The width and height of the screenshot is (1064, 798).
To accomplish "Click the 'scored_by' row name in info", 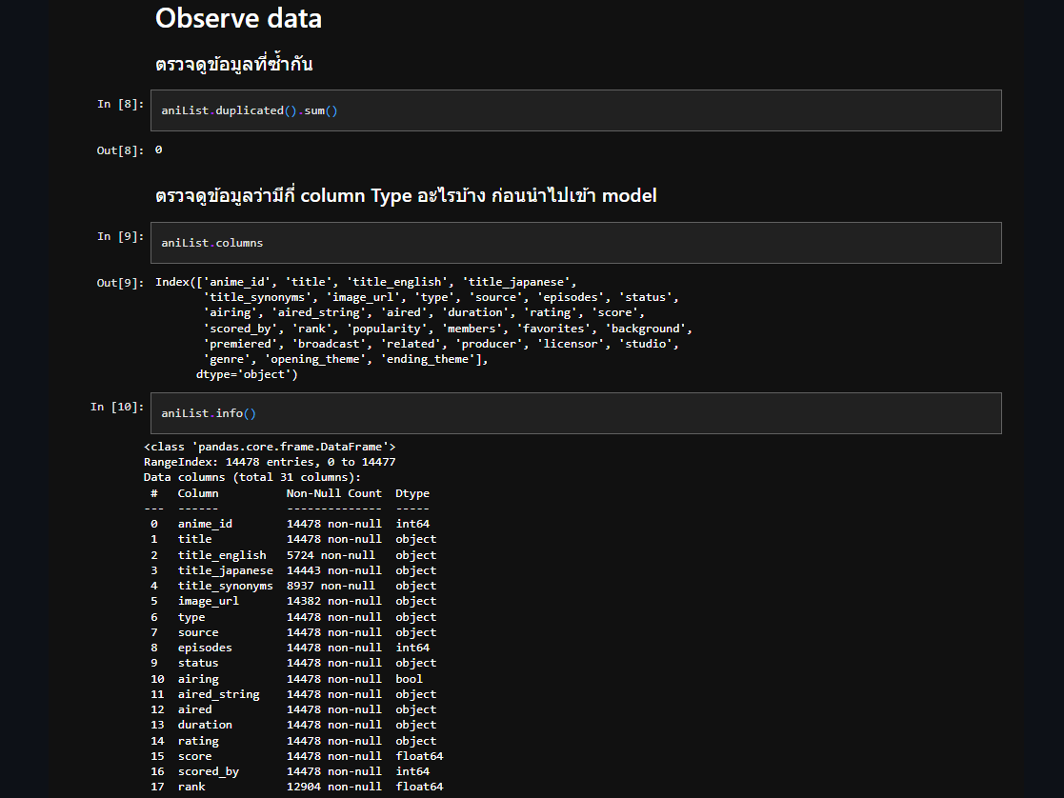I will click(x=209, y=771).
